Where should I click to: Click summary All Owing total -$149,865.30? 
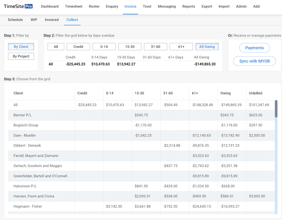click(205, 64)
